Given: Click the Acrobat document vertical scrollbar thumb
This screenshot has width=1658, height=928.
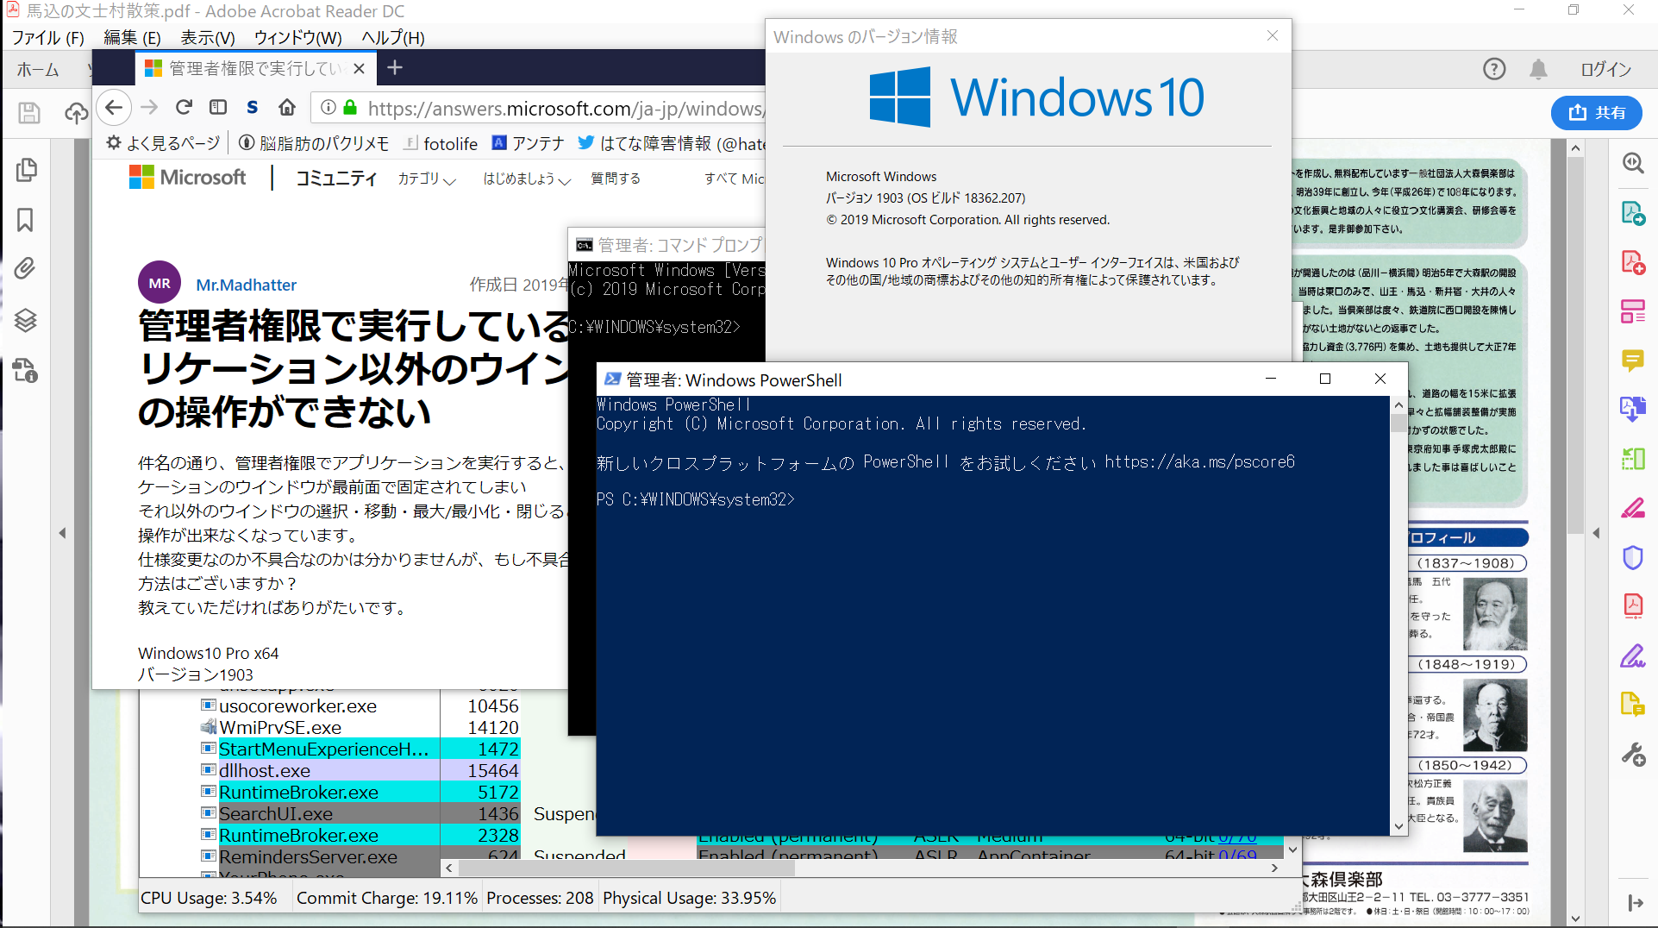Looking at the screenshot, I should (x=1575, y=345).
